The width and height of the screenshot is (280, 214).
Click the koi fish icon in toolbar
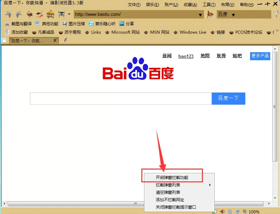click(x=40, y=14)
